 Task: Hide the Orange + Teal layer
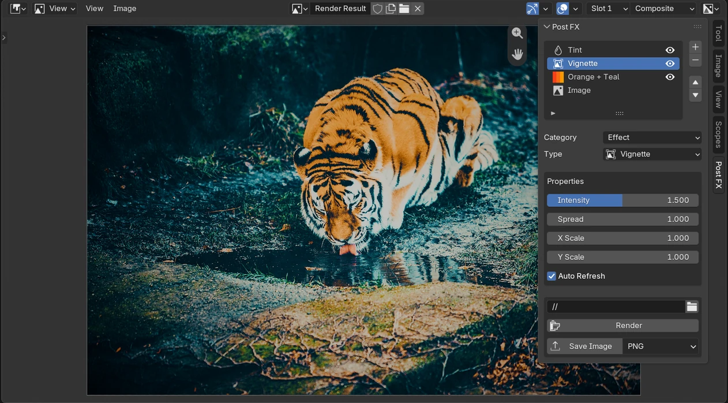(x=670, y=77)
